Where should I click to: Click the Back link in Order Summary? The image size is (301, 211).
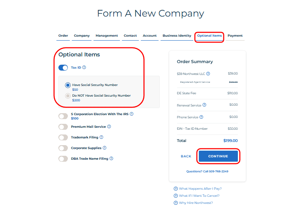186,156
